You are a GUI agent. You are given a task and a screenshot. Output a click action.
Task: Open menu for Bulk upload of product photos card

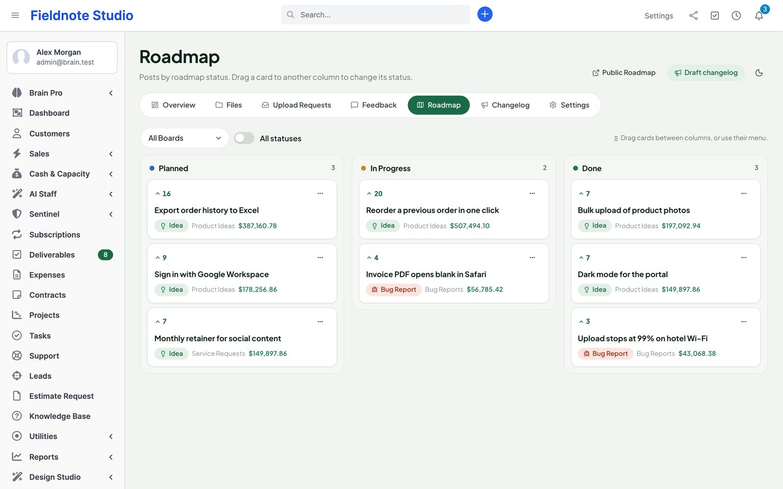pyautogui.click(x=744, y=193)
